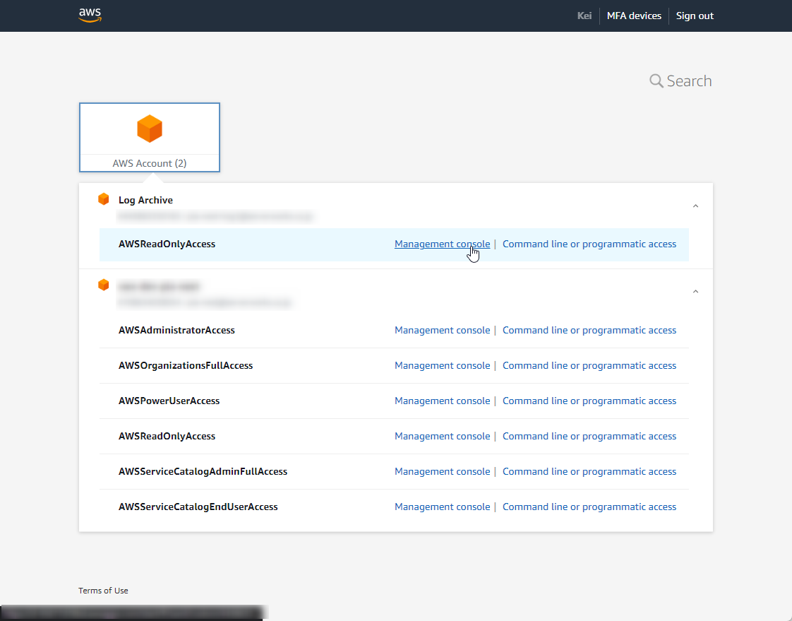
Task: Open Management console for second account AWSReadOnlyAccess
Action: (x=442, y=436)
